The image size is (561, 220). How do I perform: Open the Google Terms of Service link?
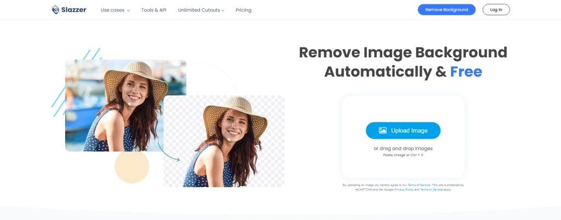[431, 189]
